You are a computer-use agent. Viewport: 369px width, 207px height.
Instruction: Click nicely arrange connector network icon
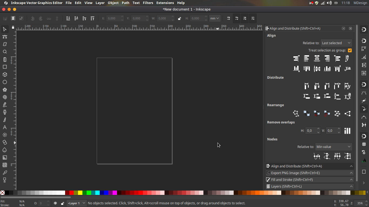296,113
